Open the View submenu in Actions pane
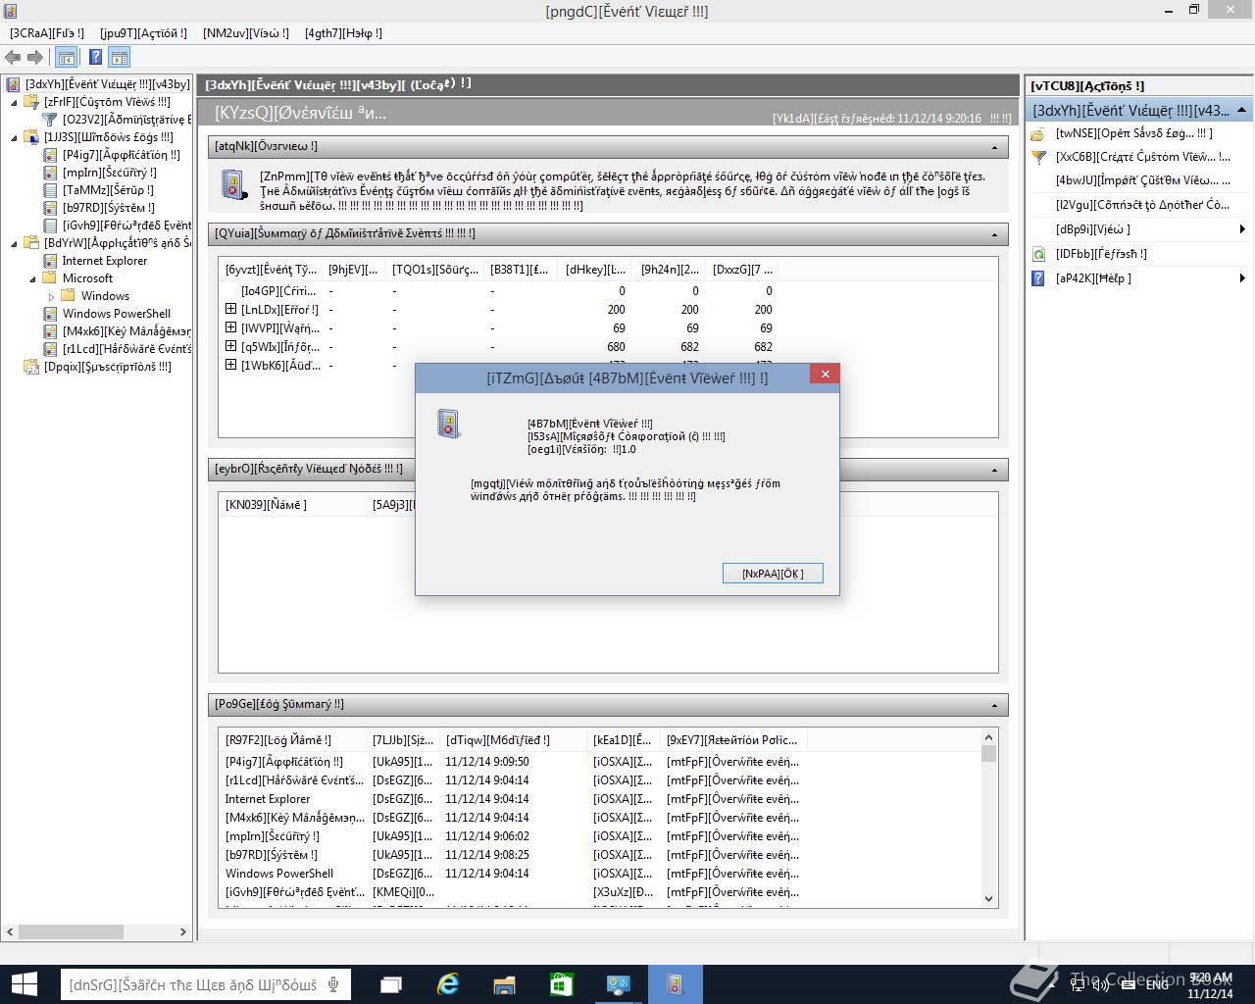Image resolution: width=1255 pixels, height=1004 pixels. coord(1139,229)
